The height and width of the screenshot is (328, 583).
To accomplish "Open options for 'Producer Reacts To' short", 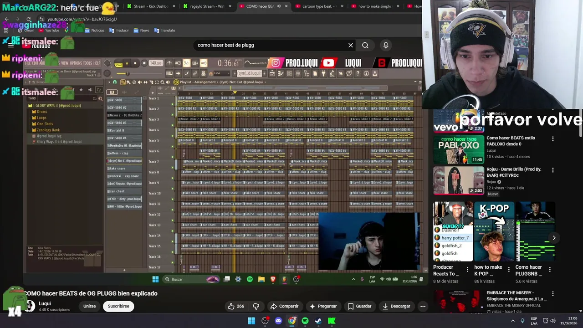I will click(x=467, y=270).
